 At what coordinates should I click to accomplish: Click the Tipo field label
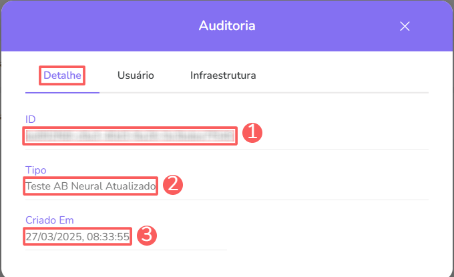click(x=35, y=170)
